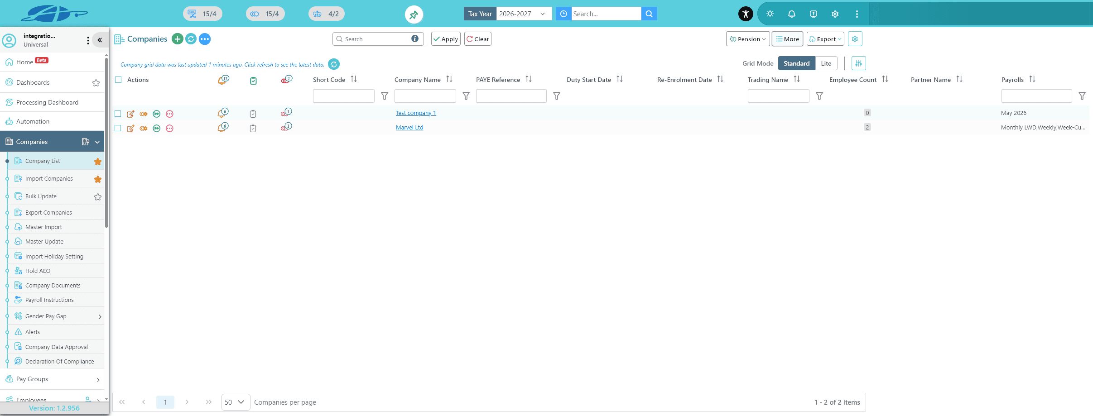The width and height of the screenshot is (1093, 416).
Task: Select all companies header checkbox
Action: point(118,80)
